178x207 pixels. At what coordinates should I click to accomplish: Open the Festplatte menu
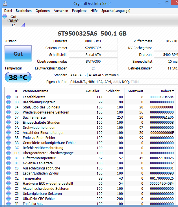[x=79, y=11]
